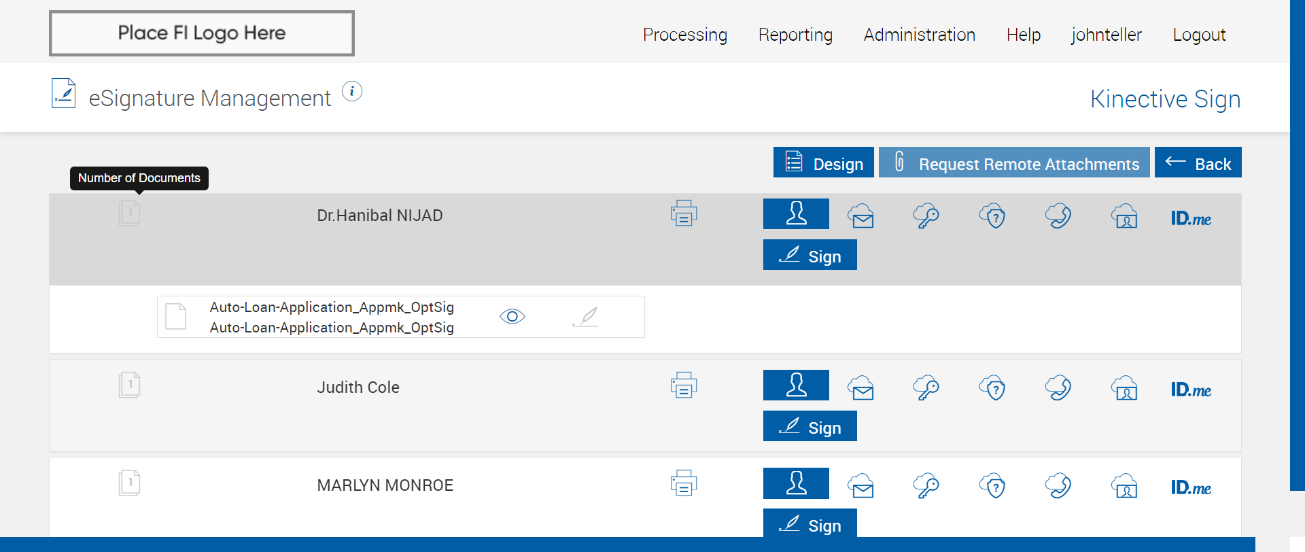Screen dimensions: 1305x552
Task: Click the photo ID icon for Dr.Hanibal NIJAD
Action: (1125, 216)
